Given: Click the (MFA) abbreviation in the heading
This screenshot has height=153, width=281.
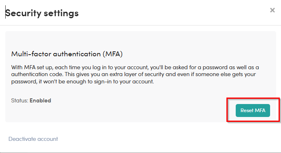Looking at the screenshot, I should pos(113,54).
